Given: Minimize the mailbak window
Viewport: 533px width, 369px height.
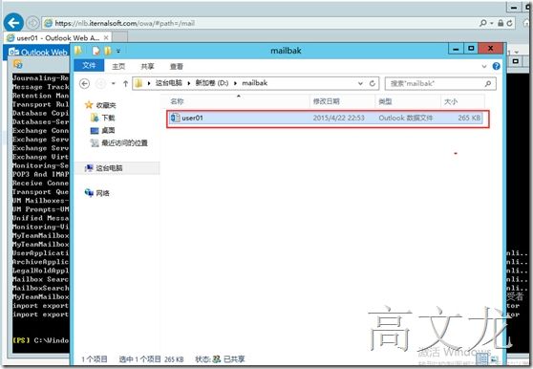Looking at the screenshot, I should (456, 49).
